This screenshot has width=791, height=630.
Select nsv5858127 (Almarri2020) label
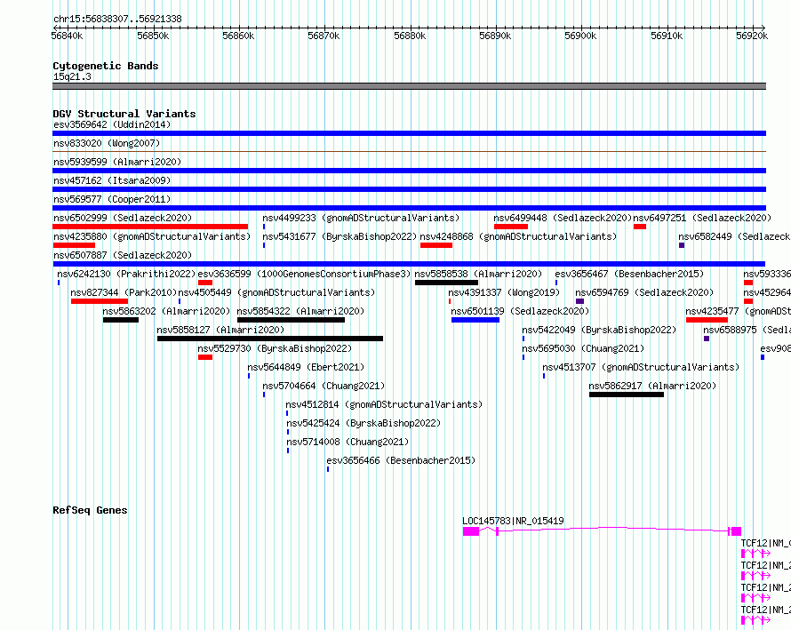(x=220, y=330)
